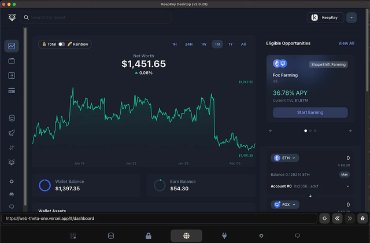Image resolution: width=370 pixels, height=243 pixels.
Task: Click the ShapeShift Farming tag
Action: tap(328, 64)
